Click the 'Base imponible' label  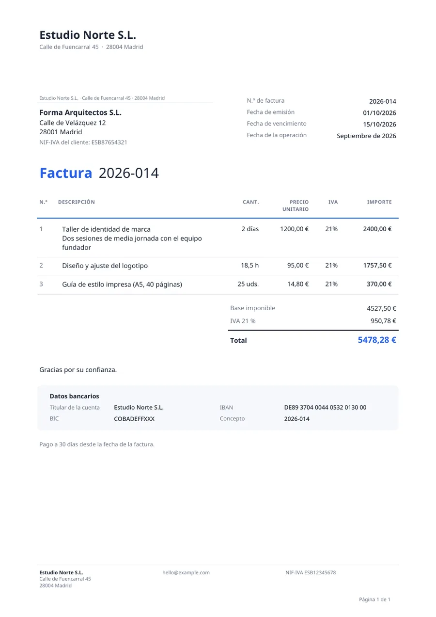[x=253, y=308]
